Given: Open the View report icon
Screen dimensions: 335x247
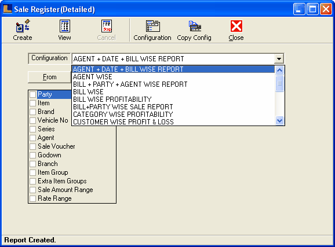Looking at the screenshot, I should 64,26.
